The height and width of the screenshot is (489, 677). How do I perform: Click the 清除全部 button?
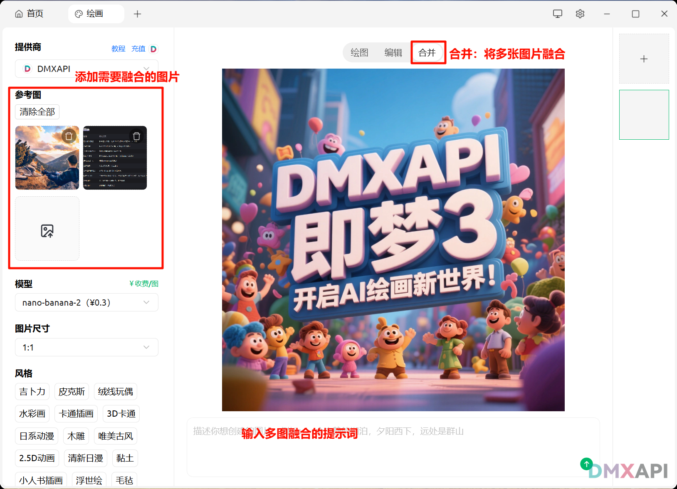[x=37, y=112]
